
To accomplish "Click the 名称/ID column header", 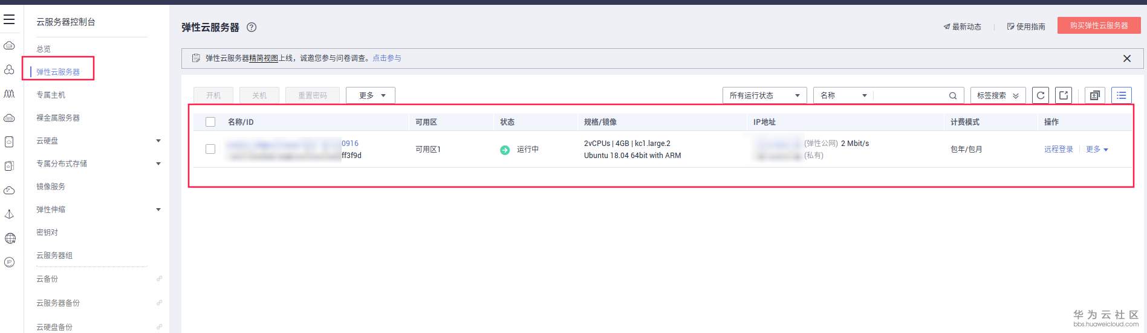I will click(x=241, y=122).
